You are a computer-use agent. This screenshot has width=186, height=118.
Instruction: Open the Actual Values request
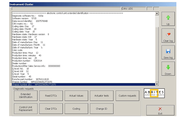(76, 96)
